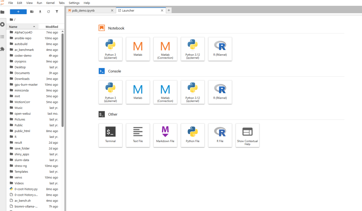Viewport: 362px width, 211px height.
Task: Start a Matlab (Connection) notebook
Action: pos(165,49)
